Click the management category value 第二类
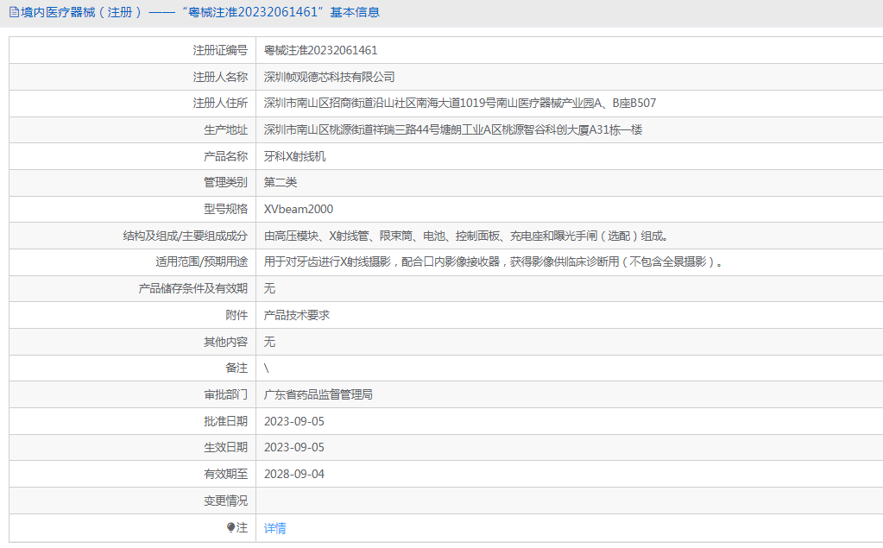The image size is (883, 548). [x=281, y=182]
